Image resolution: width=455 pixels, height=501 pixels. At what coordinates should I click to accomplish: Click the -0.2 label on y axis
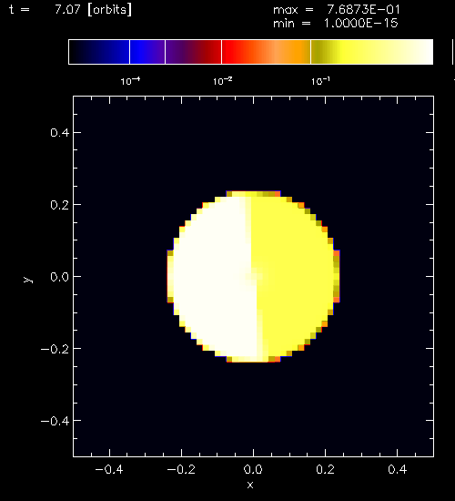(55, 349)
